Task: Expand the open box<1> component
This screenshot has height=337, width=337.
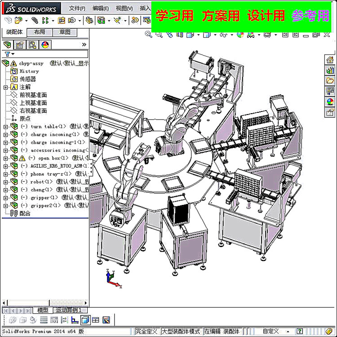Action: tap(5, 159)
